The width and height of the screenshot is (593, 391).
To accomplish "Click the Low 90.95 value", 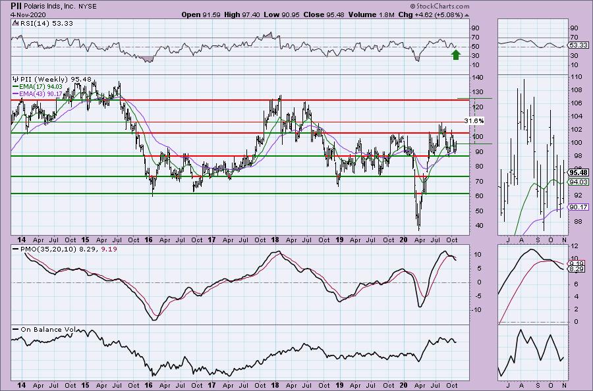I will [282, 14].
